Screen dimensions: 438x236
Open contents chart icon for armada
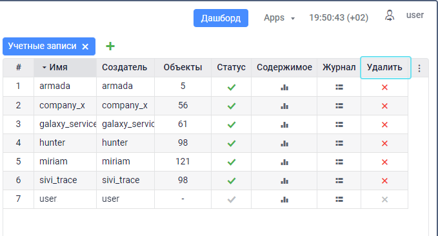pos(284,88)
